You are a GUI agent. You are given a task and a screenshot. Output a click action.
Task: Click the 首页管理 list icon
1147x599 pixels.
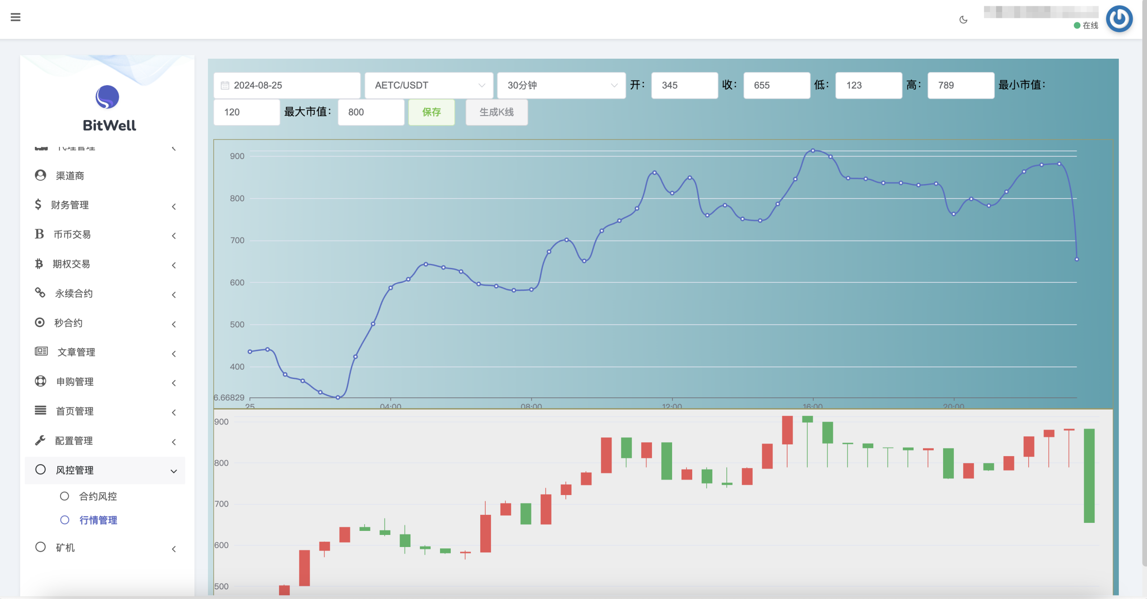pyautogui.click(x=40, y=410)
